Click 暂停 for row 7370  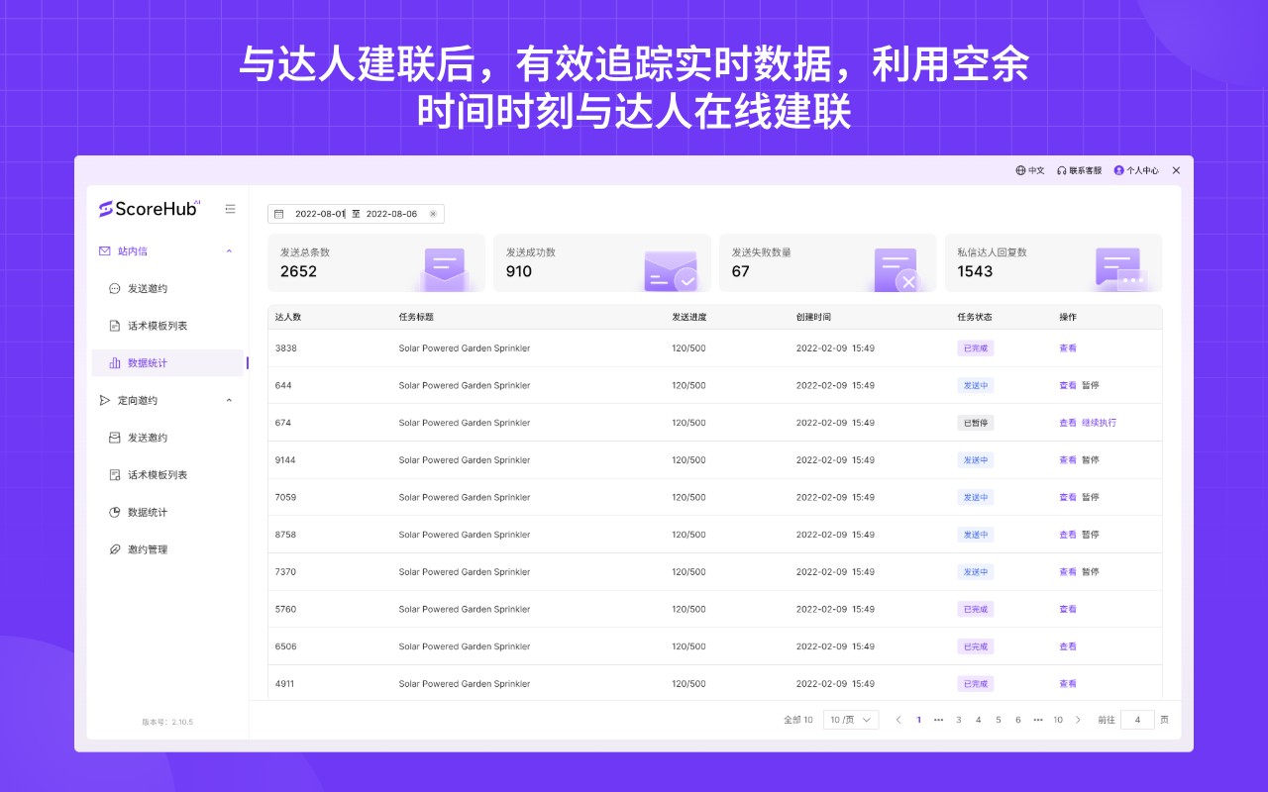click(1090, 572)
